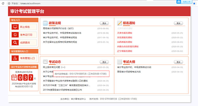Click the 考试动态 section icon
198x106 pixels.
(45, 62)
